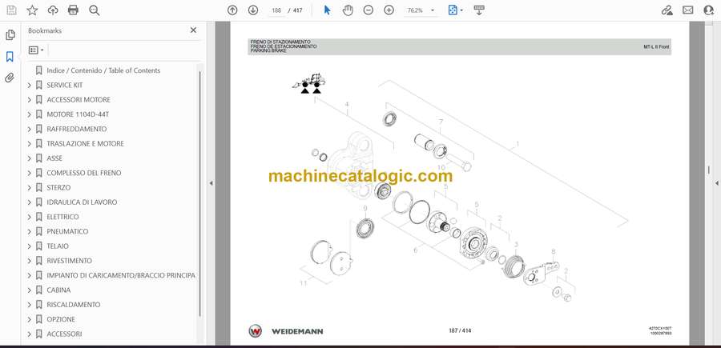Select OPZIONE bookmark
Viewport: 721px width, 348px height.
coord(61,319)
